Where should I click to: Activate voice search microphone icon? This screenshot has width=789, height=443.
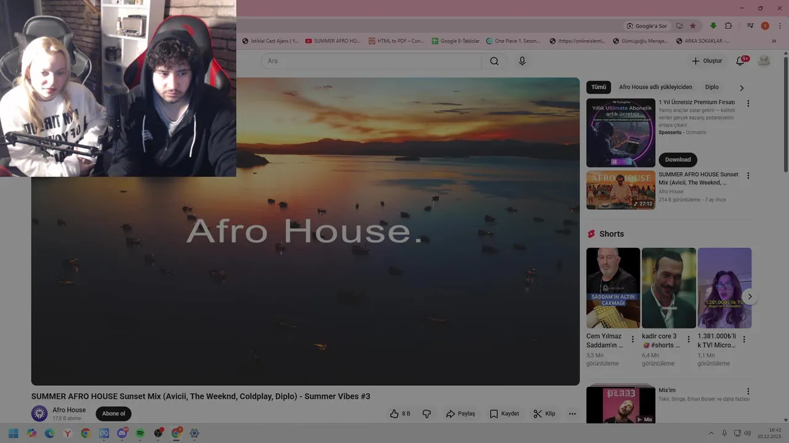click(x=522, y=61)
